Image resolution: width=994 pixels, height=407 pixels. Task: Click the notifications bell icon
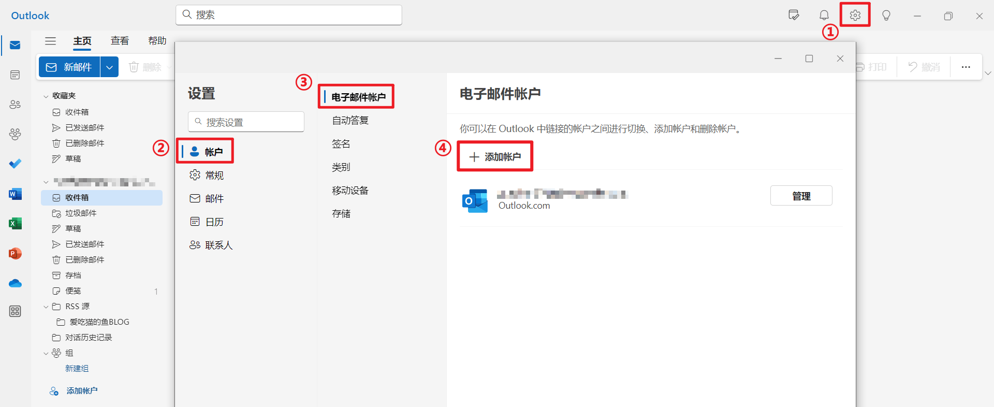point(824,16)
